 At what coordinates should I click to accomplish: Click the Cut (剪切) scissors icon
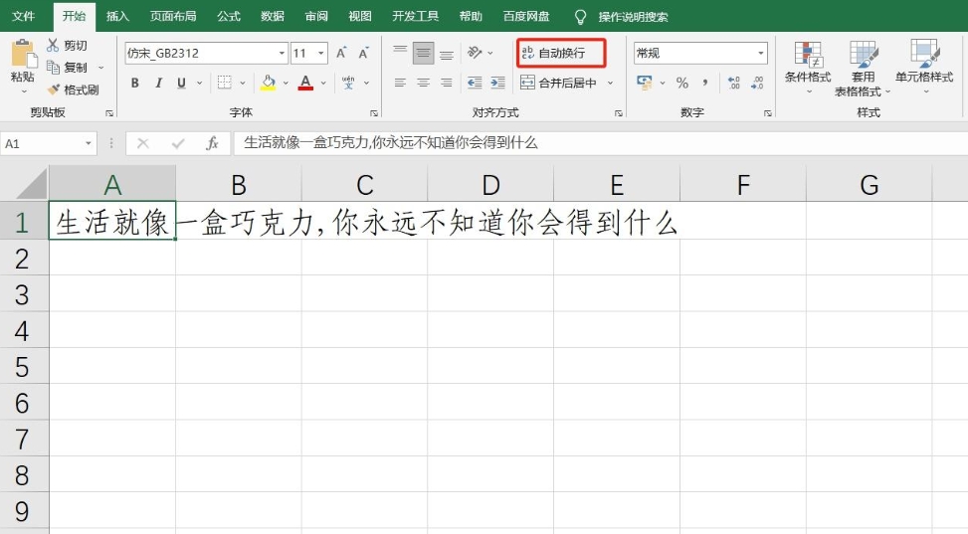click(x=54, y=46)
